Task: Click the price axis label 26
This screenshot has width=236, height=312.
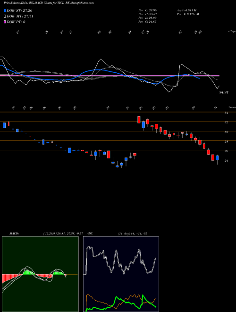Action: point(226,151)
